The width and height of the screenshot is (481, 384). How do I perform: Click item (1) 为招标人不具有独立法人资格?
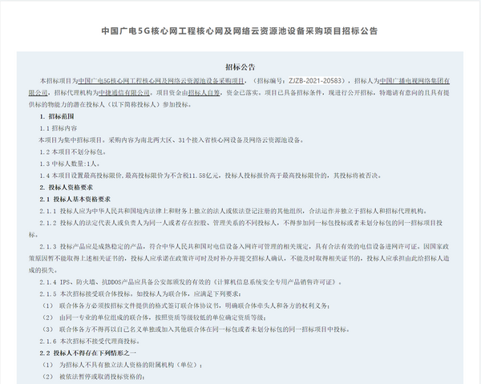122,365
